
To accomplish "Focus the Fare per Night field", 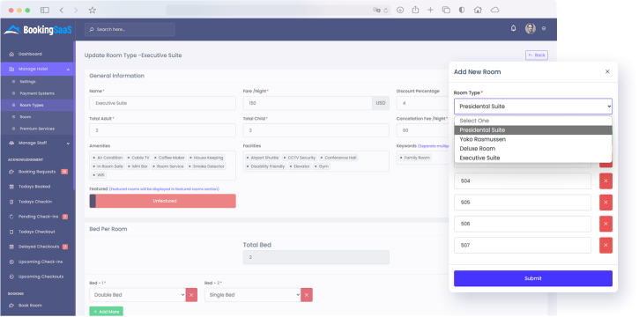I will [308, 103].
